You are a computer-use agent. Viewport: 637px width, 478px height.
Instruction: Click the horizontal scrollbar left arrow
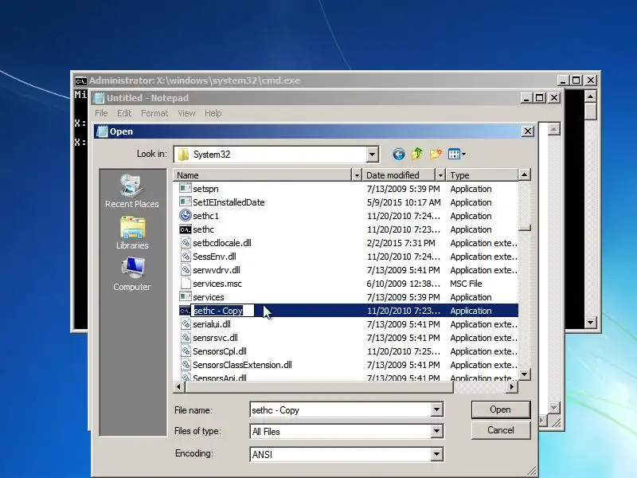[x=179, y=387]
